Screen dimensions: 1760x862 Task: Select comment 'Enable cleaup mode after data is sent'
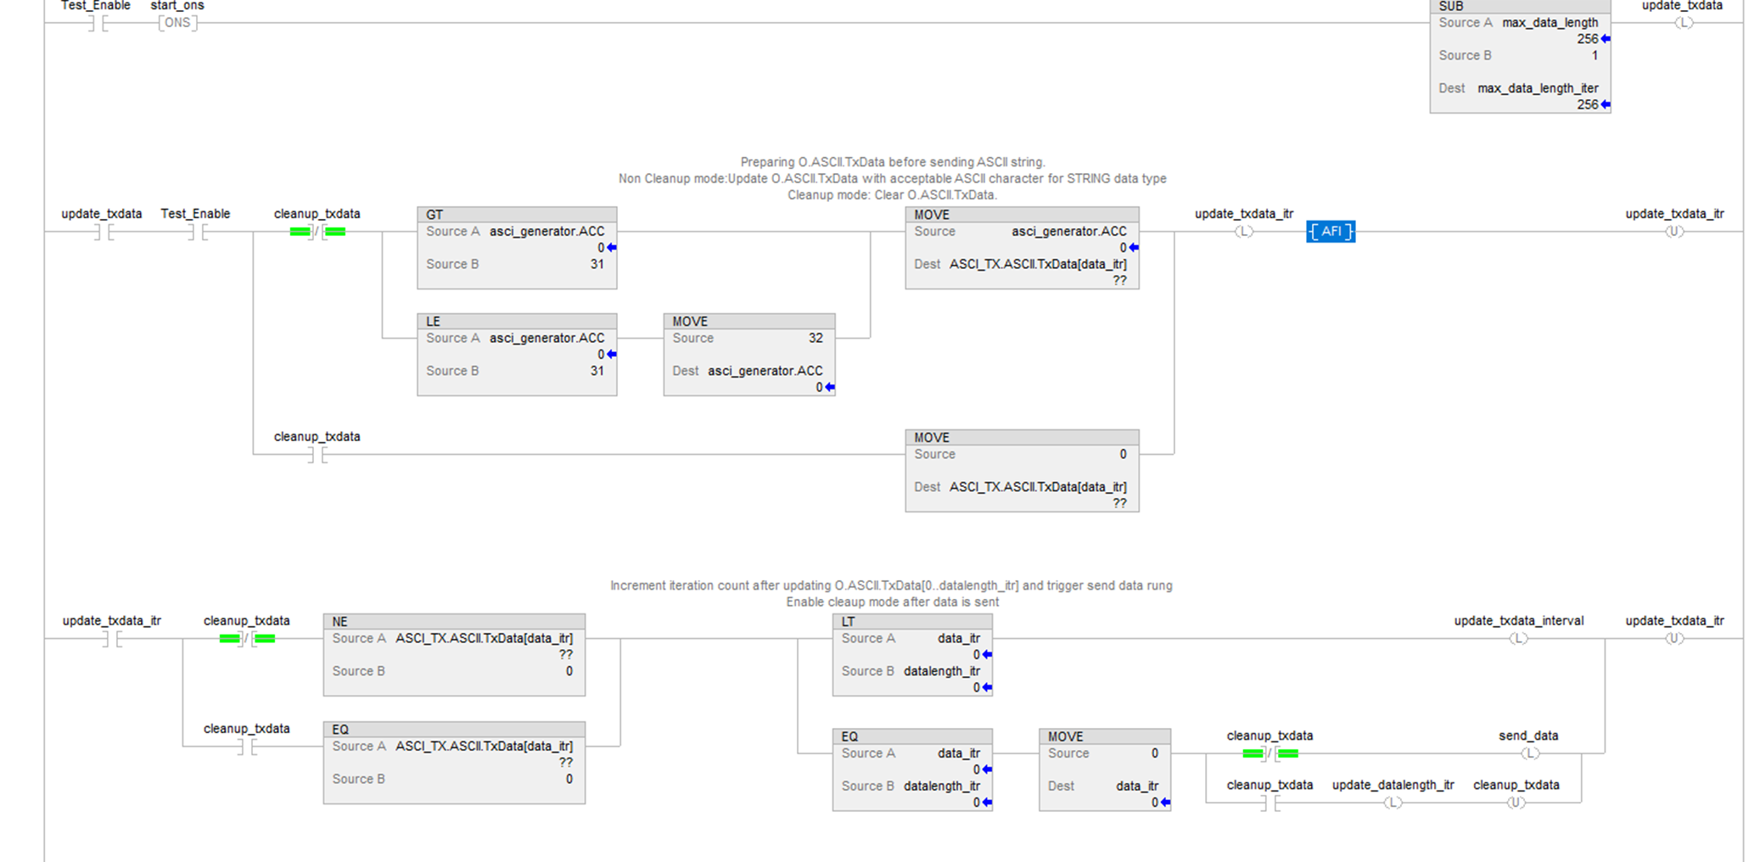click(892, 602)
